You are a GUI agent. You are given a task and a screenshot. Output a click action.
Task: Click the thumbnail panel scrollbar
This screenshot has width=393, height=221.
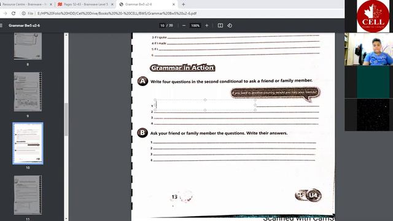[66, 119]
